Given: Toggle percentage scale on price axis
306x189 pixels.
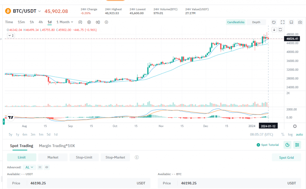Looking at the screenshot, I should click(283, 135).
